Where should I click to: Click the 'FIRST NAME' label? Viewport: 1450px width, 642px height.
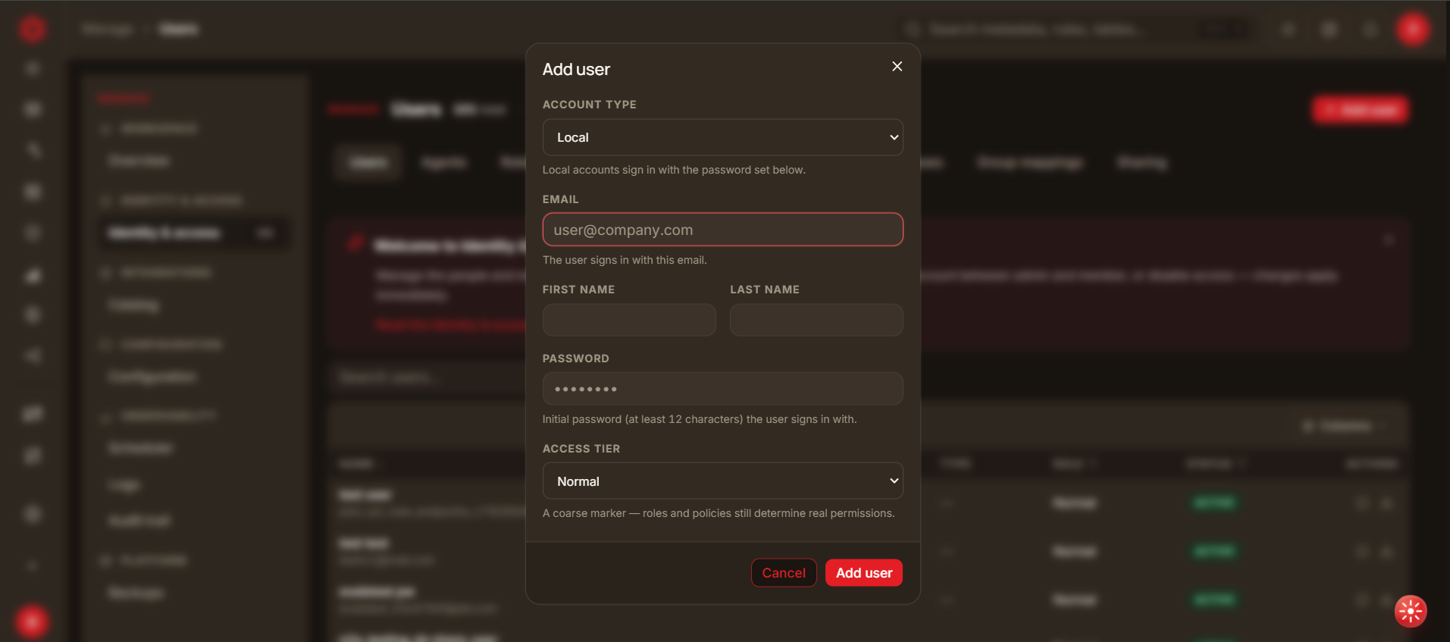579,290
